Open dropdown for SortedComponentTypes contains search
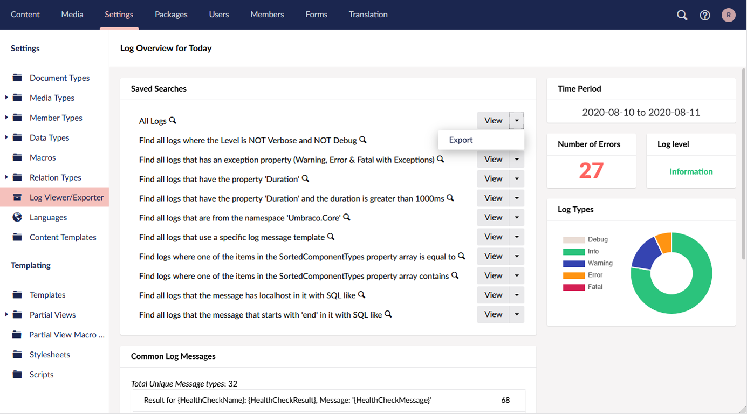Viewport: 747px width, 414px height. pyautogui.click(x=517, y=275)
